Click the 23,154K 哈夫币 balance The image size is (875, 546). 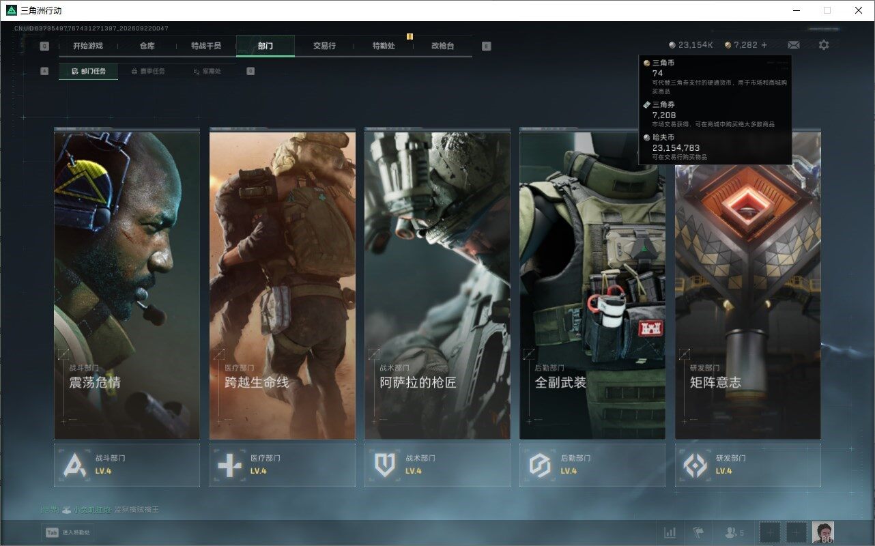(691, 45)
